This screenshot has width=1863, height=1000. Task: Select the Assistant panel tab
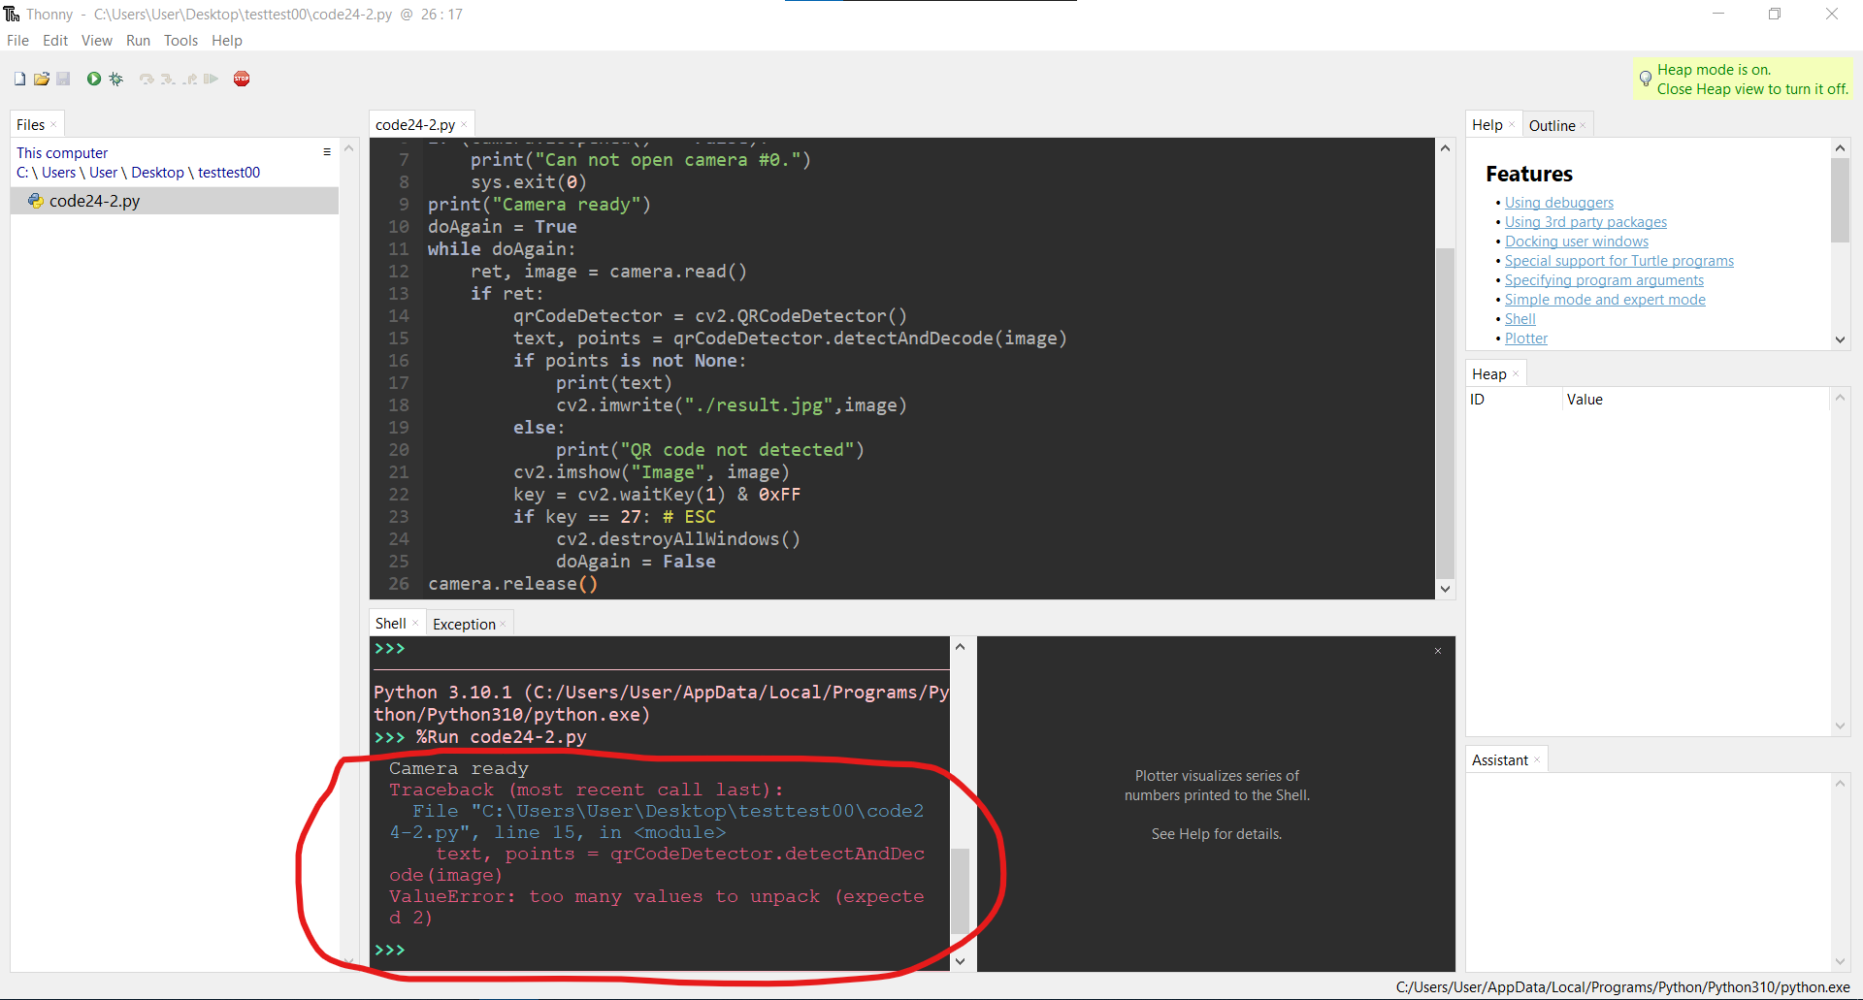tap(1500, 760)
